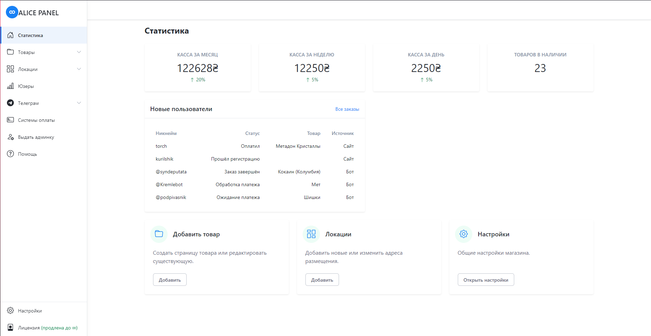The height and width of the screenshot is (336, 651).
Task: Click the Оплатил status in the torch row
Action: (x=250, y=146)
